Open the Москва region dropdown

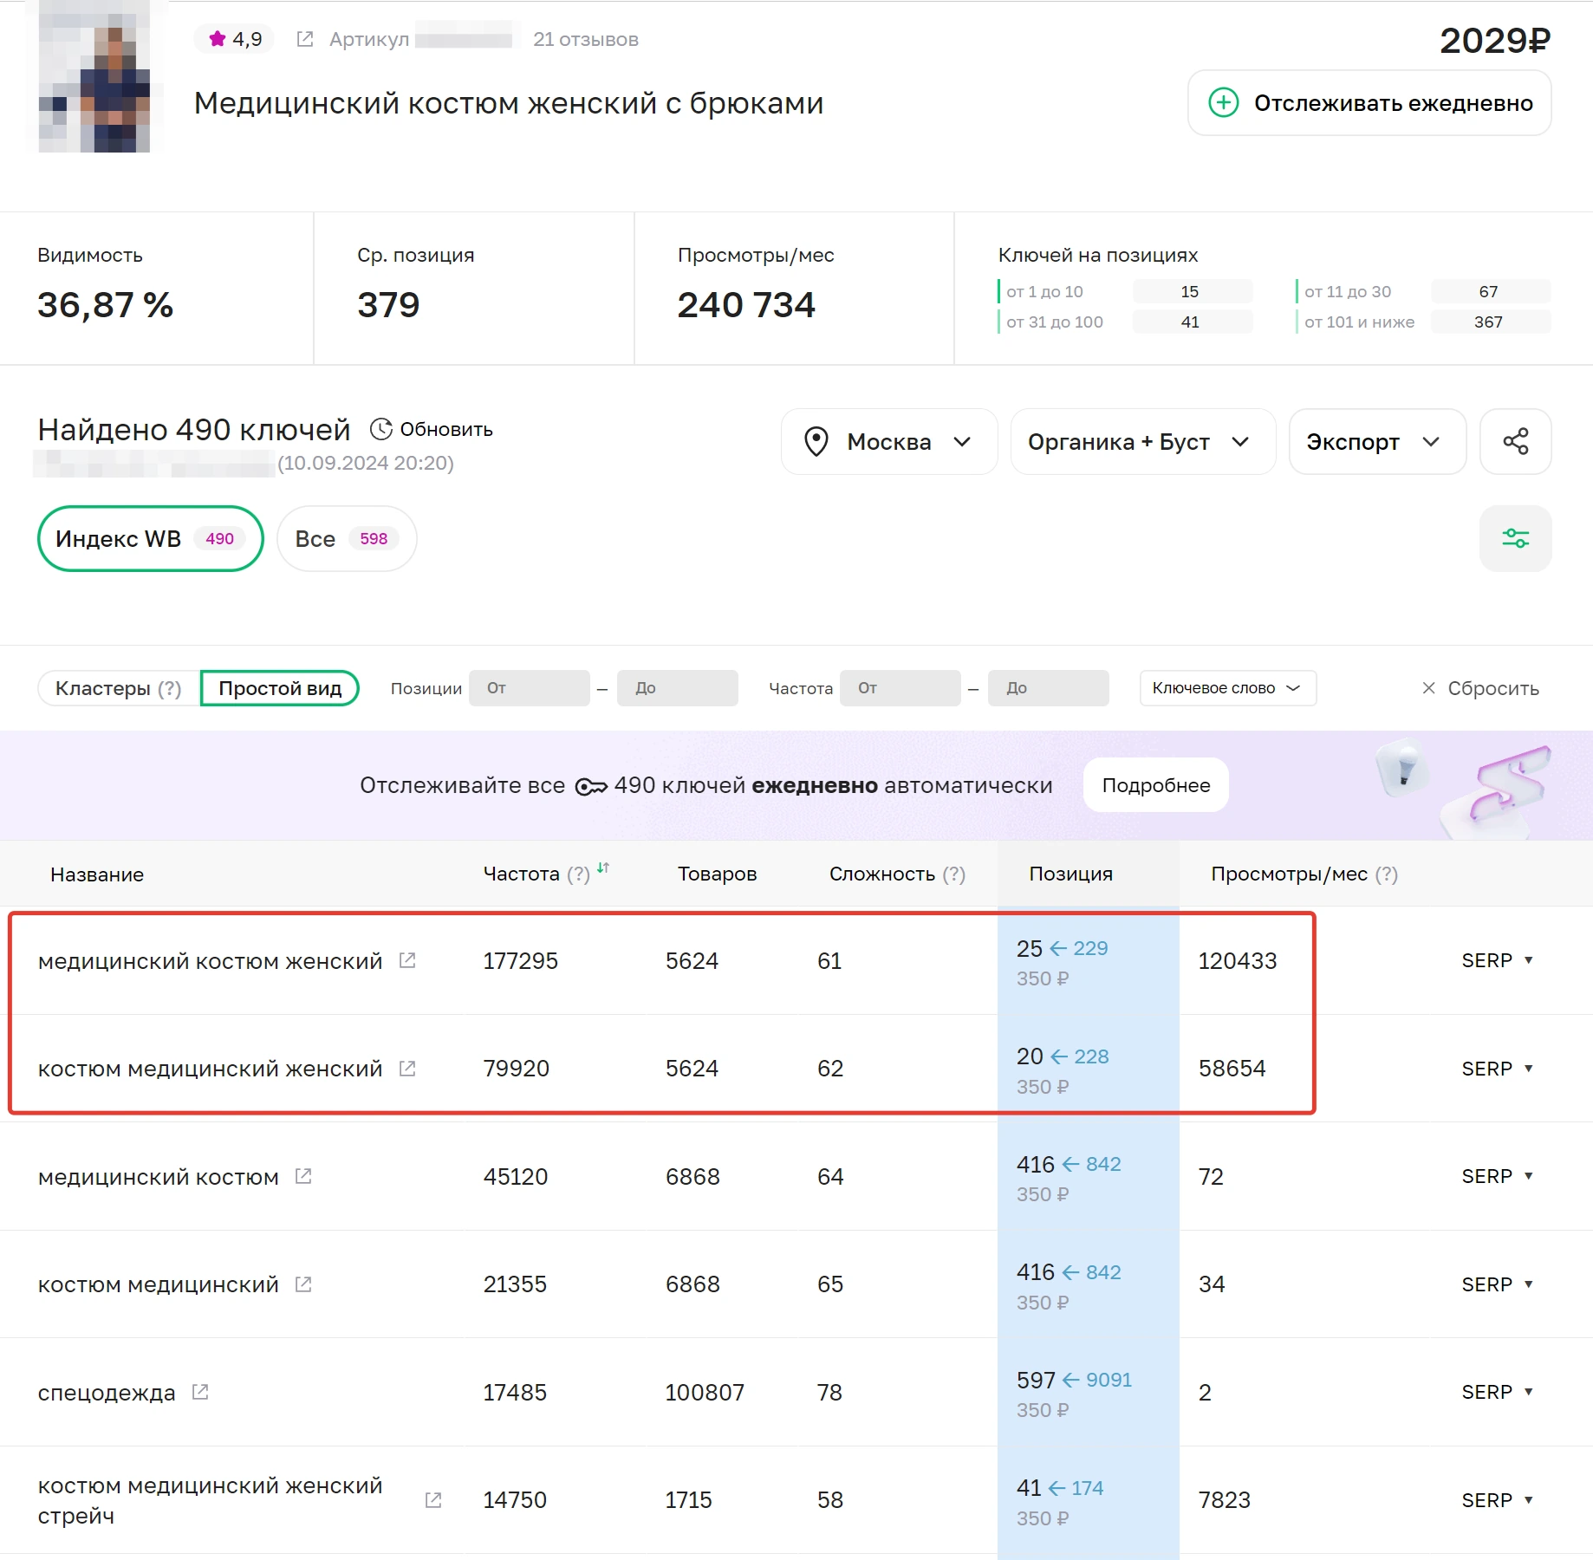(x=889, y=441)
